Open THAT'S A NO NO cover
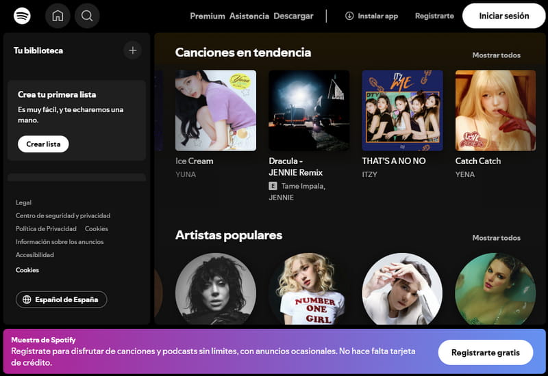548x376 pixels. click(x=402, y=111)
